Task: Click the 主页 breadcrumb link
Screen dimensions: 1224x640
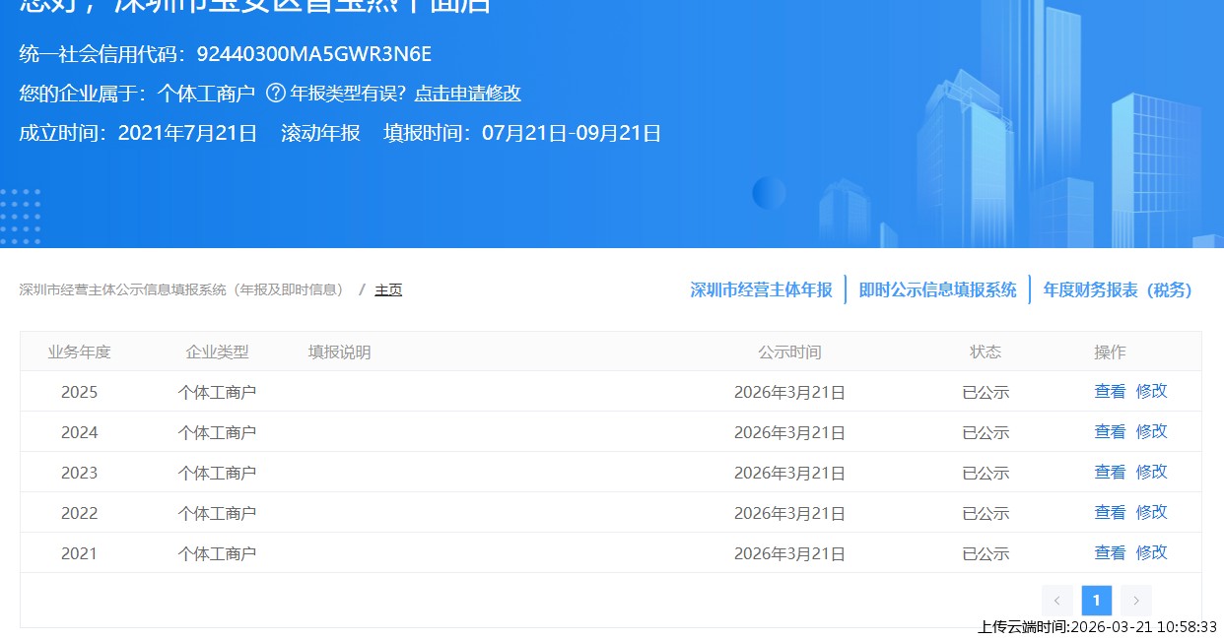Action: pos(388,289)
